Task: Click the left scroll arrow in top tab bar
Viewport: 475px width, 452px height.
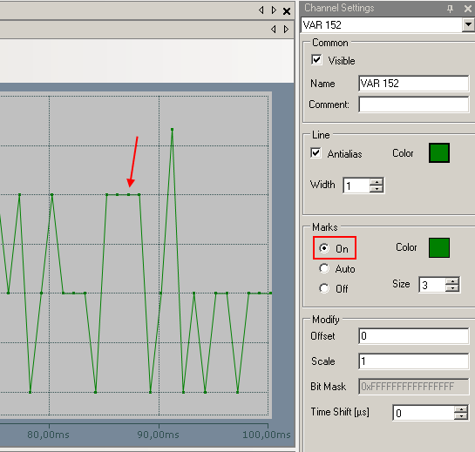Action: tap(261, 10)
